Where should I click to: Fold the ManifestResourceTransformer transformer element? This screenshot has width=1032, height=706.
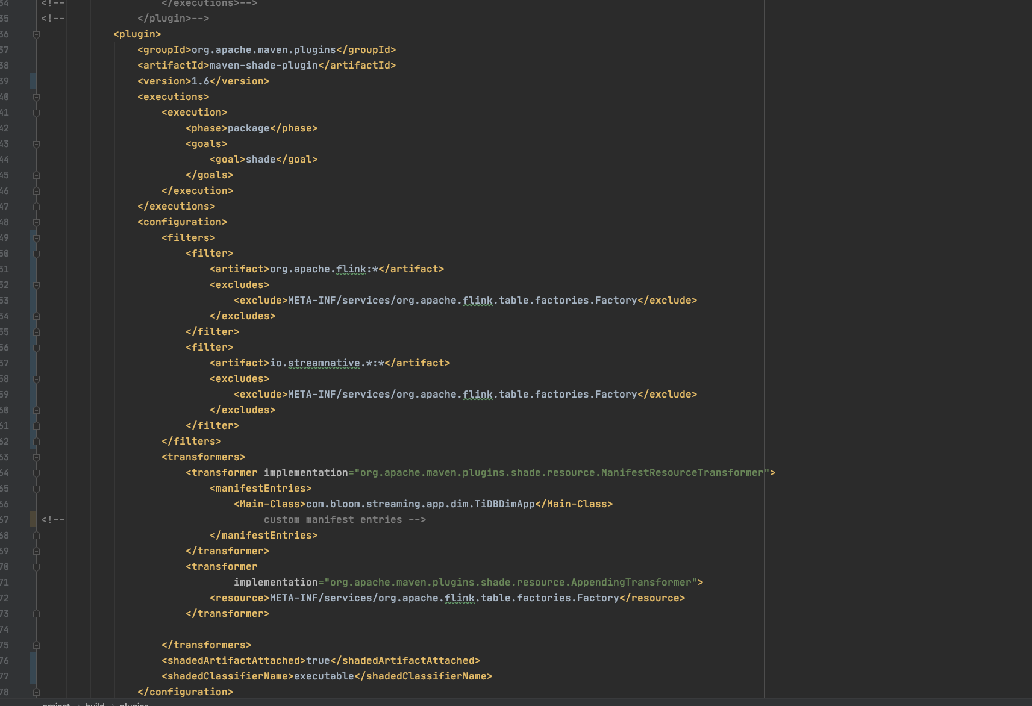(x=36, y=473)
